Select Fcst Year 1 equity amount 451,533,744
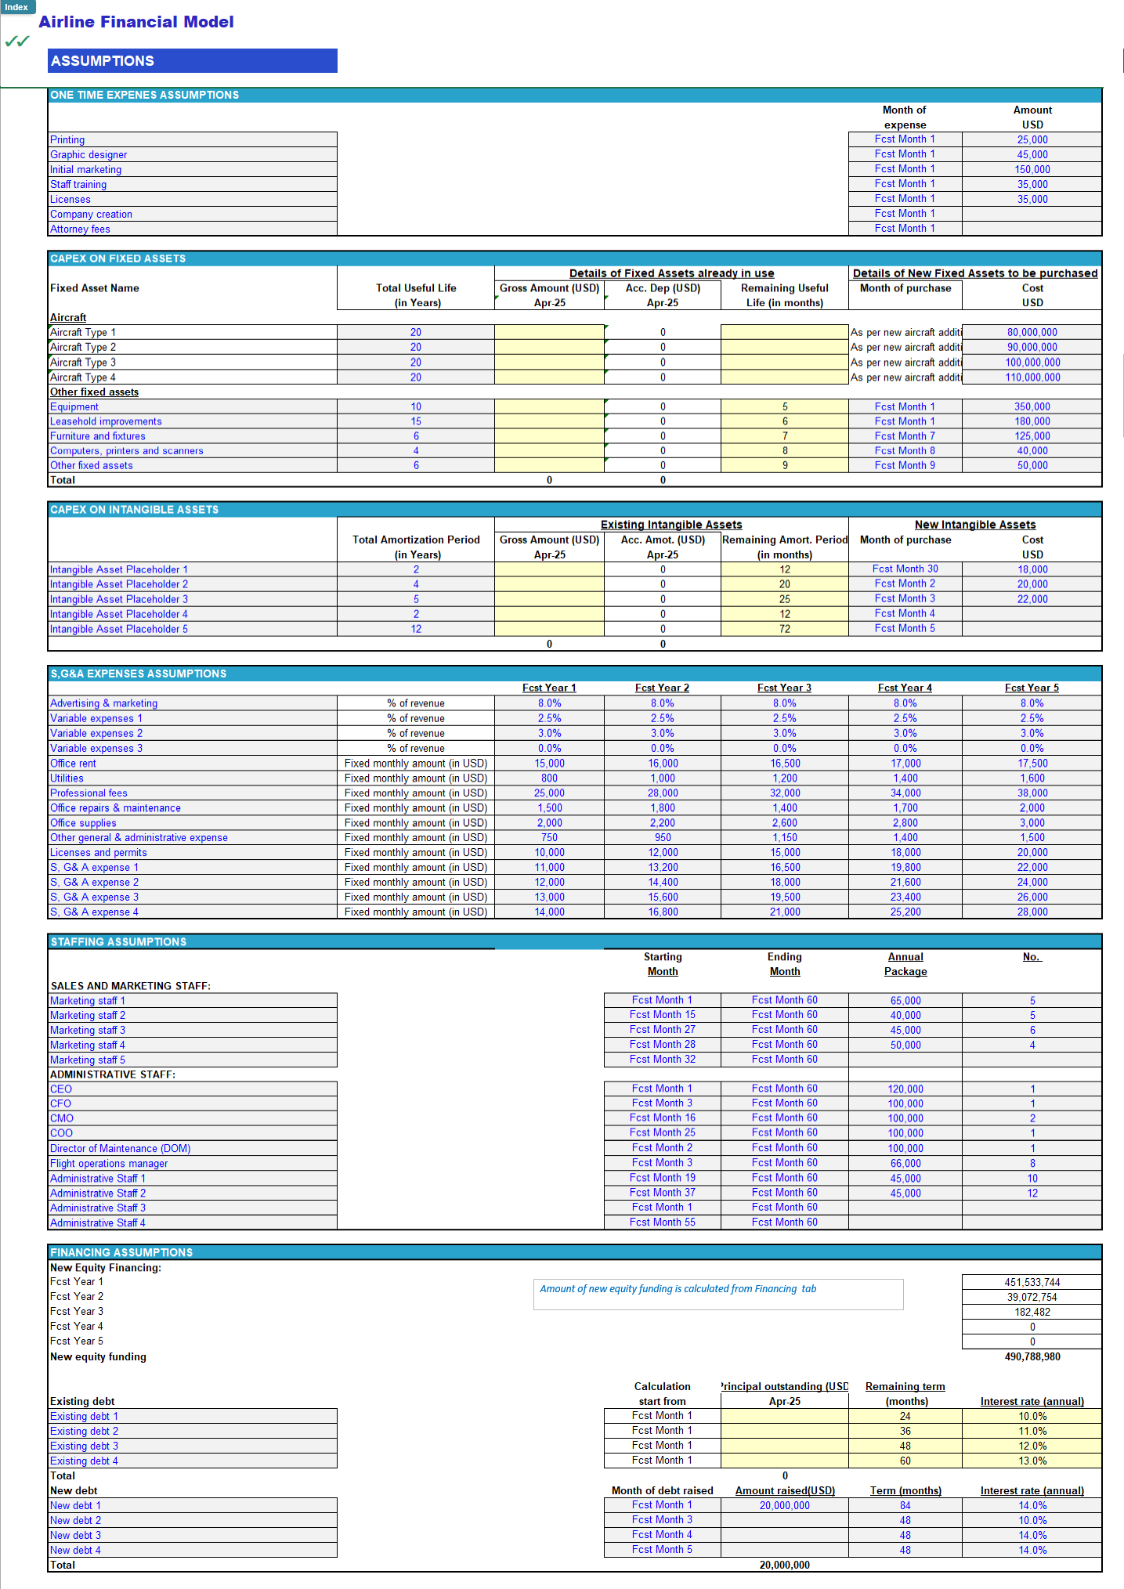Screen dimensions: 1124x1589 (x=1032, y=1283)
